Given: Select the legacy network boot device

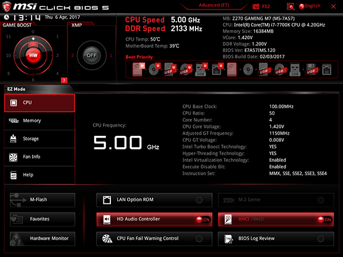Looking at the screenshot, I should 326,70.
